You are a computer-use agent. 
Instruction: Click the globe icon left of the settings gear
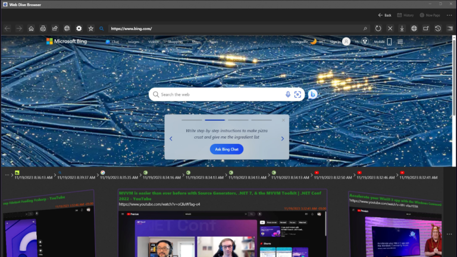pos(67,29)
